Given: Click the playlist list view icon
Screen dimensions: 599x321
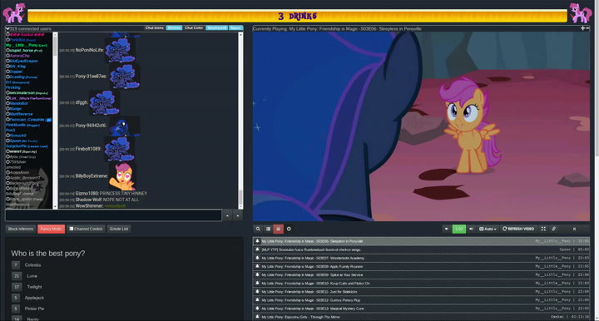Looking at the screenshot, I should point(268,229).
